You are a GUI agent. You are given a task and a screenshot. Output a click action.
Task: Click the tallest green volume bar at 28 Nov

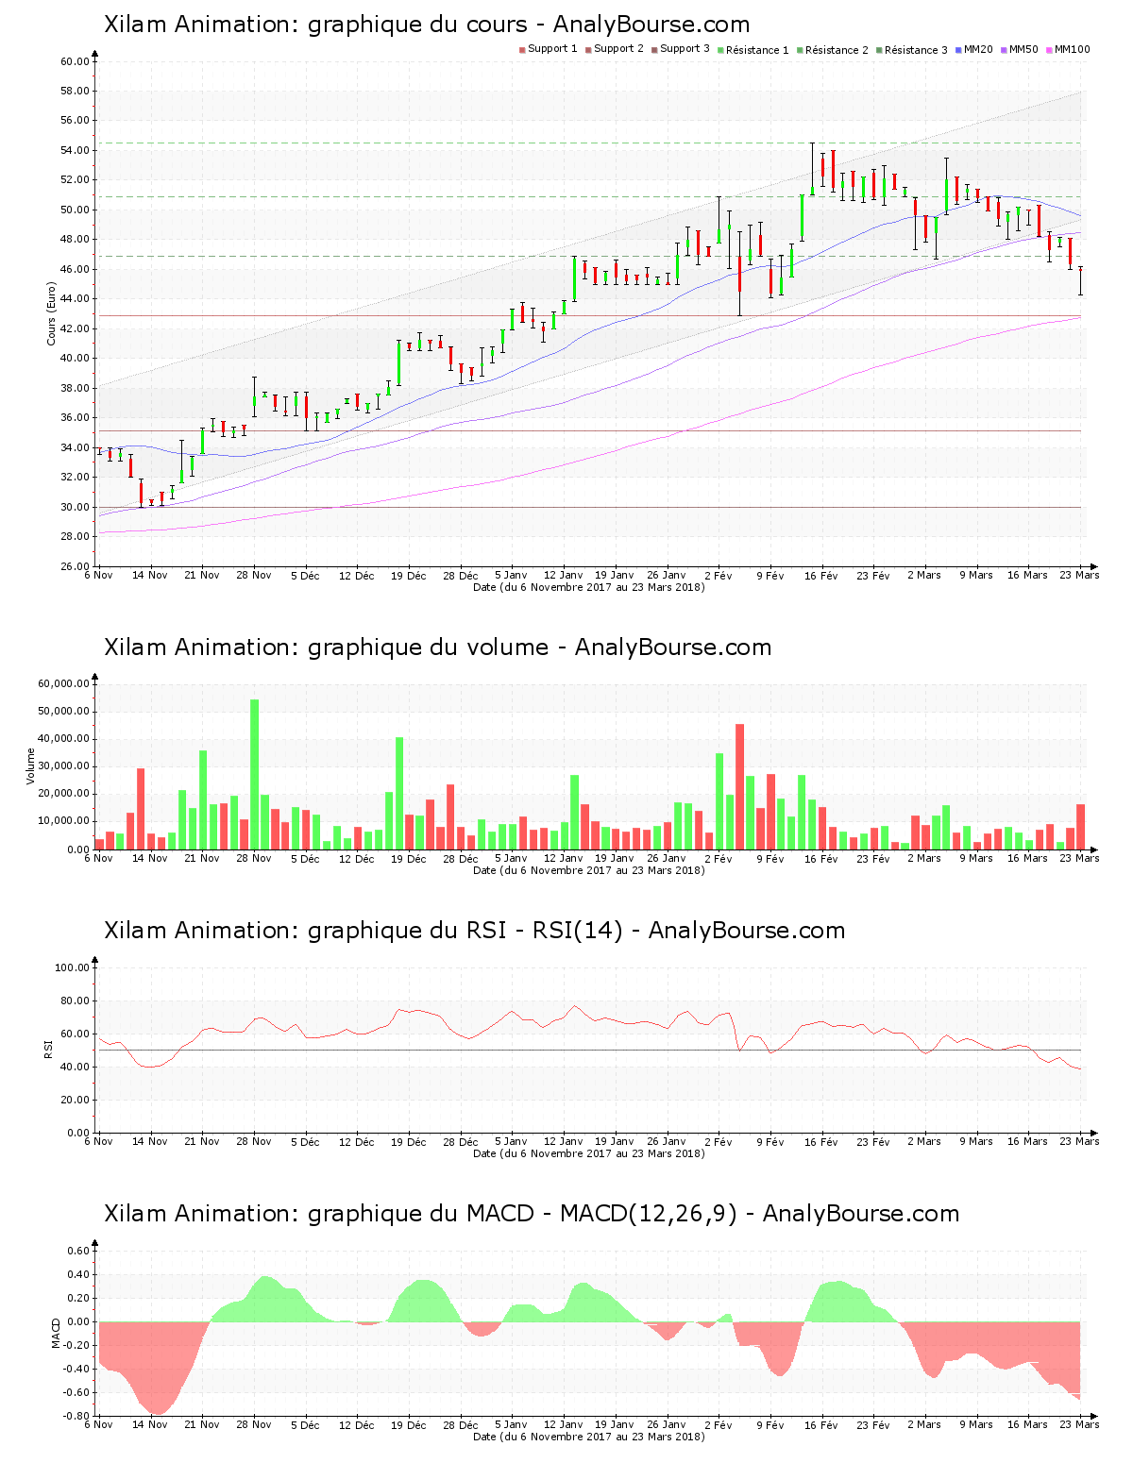click(x=254, y=774)
